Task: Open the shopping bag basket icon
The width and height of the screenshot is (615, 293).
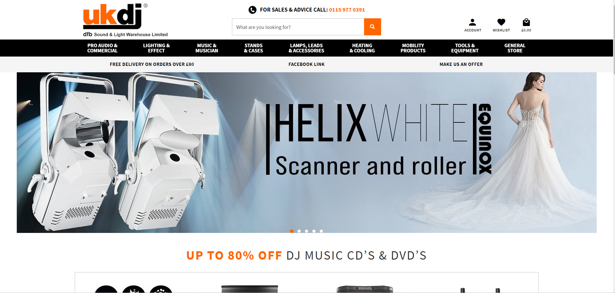Action: point(526,22)
